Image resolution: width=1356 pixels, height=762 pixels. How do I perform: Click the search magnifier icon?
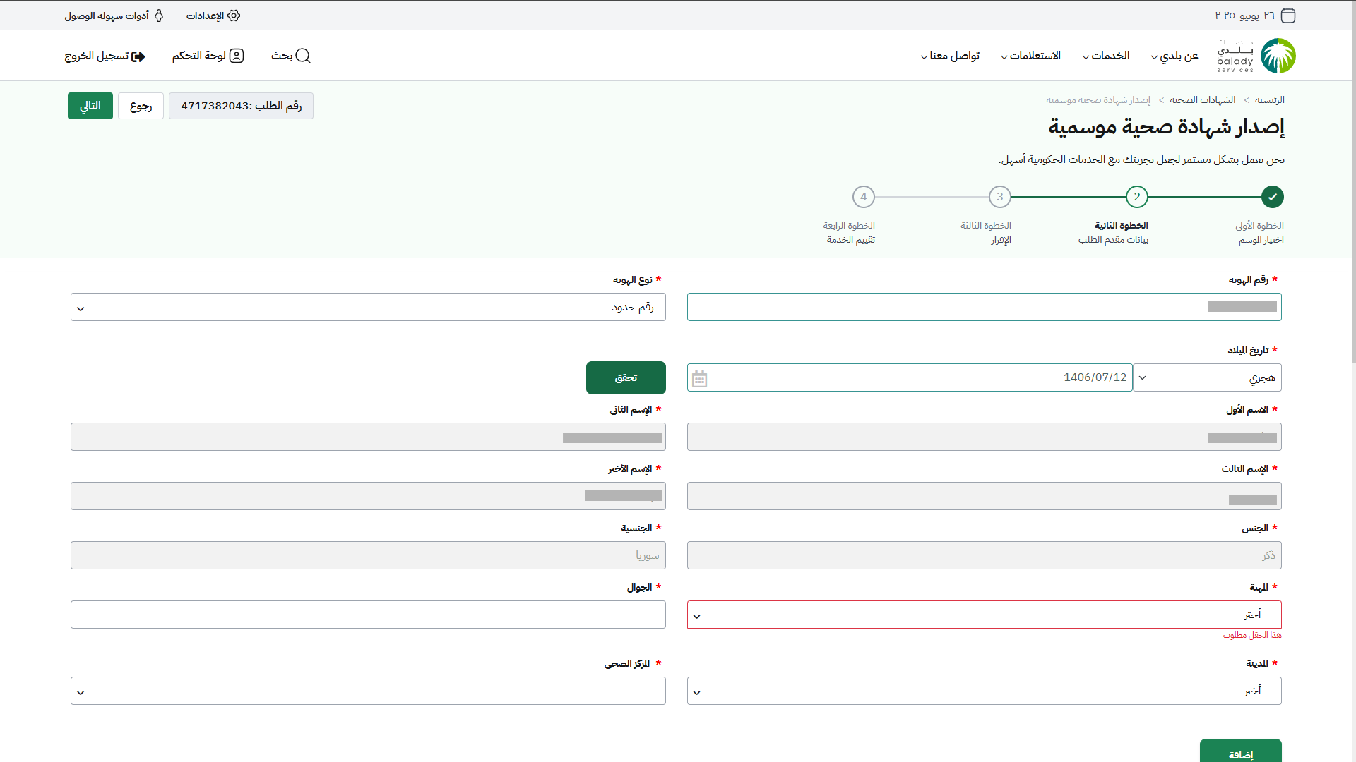[303, 56]
